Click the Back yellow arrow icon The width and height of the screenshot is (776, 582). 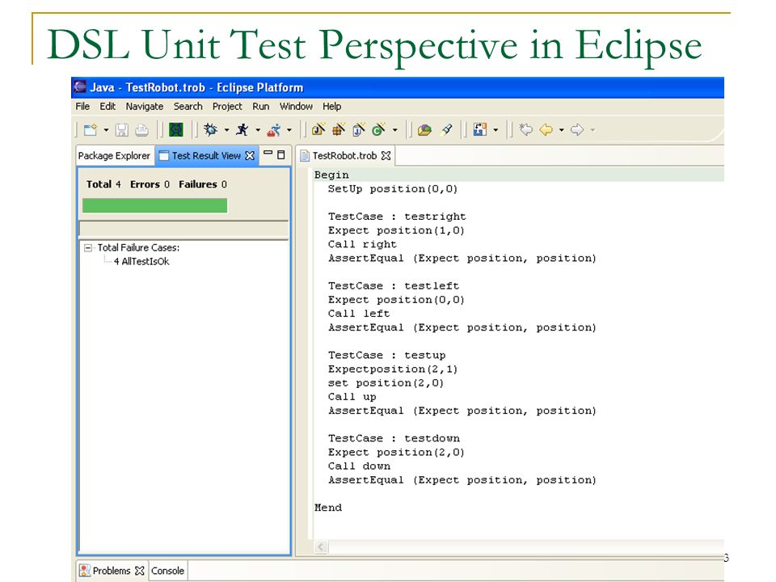coord(546,129)
